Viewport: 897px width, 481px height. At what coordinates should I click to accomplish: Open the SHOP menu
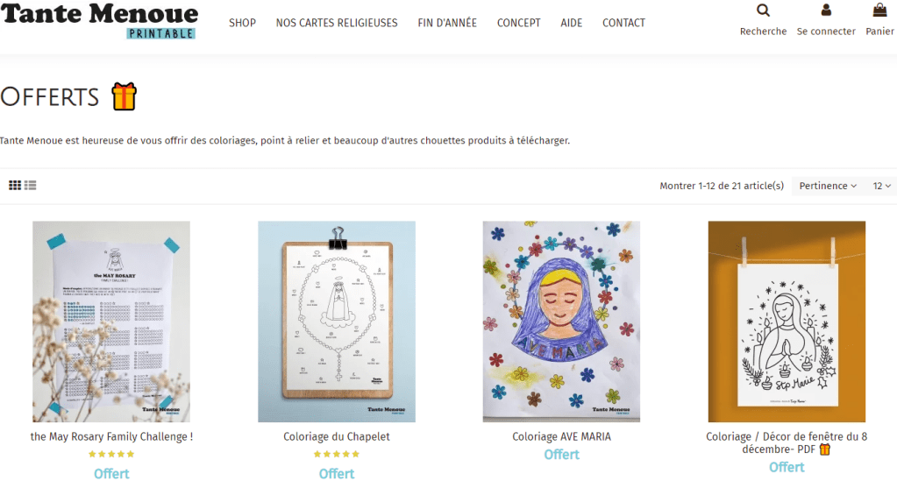(242, 23)
